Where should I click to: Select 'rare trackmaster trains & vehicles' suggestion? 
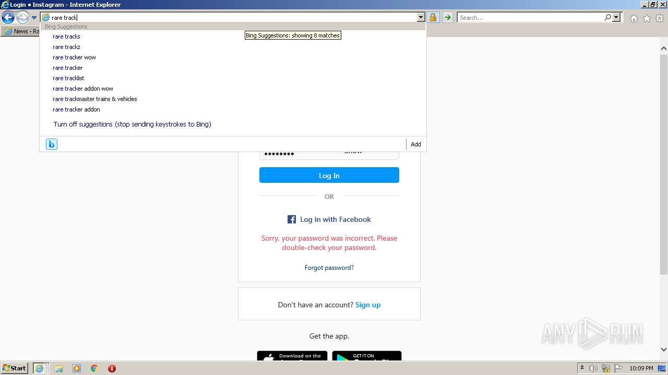(94, 99)
